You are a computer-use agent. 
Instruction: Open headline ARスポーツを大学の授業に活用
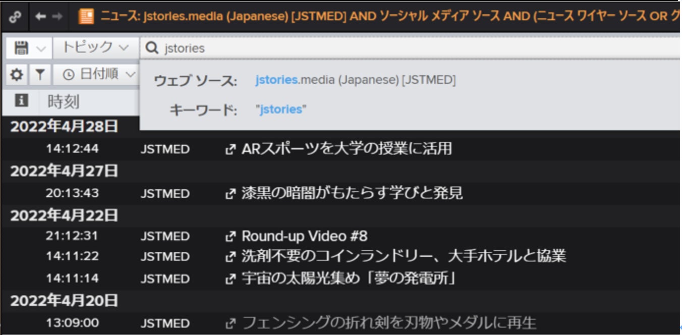(x=347, y=149)
